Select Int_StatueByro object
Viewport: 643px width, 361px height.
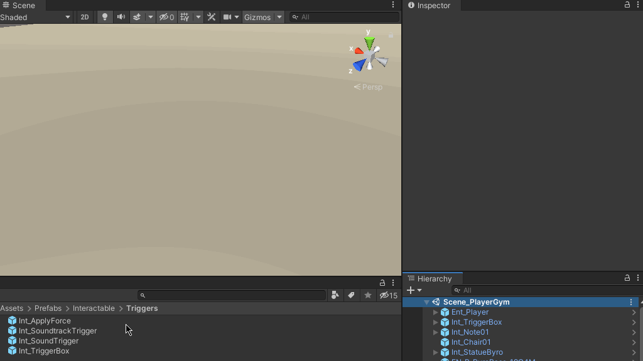pyautogui.click(x=477, y=352)
